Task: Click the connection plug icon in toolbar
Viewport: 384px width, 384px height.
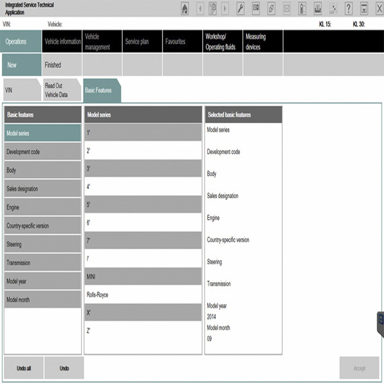Action: (x=271, y=8)
